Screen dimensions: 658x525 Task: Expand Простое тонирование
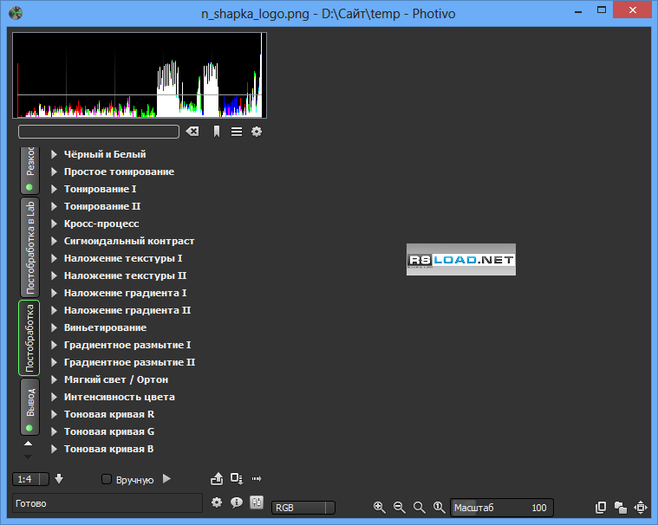(54, 172)
